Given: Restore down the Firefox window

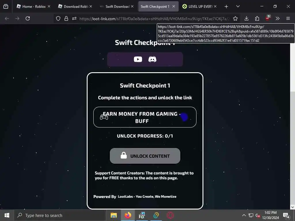Looking at the screenshot, I should [x=275, y=6].
